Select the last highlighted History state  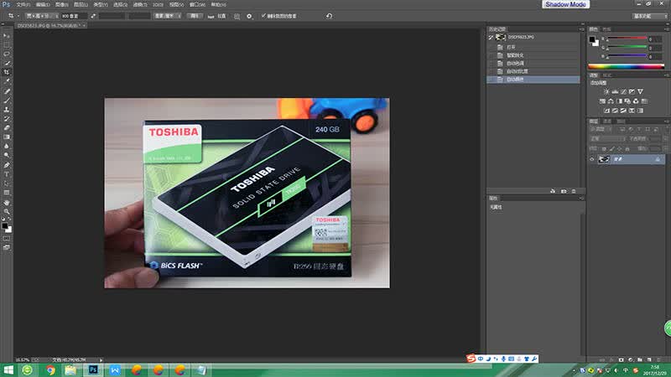pyautogui.click(x=533, y=80)
